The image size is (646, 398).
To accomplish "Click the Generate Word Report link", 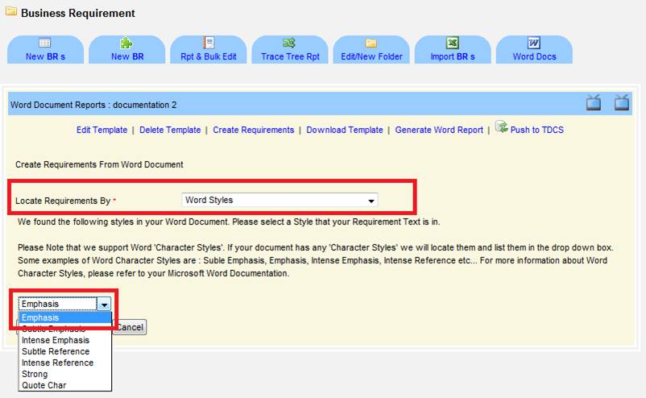I will [439, 130].
